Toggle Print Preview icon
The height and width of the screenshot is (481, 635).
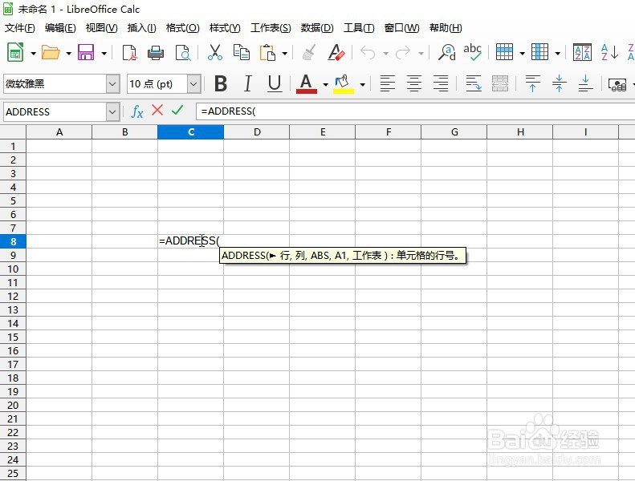(x=183, y=53)
